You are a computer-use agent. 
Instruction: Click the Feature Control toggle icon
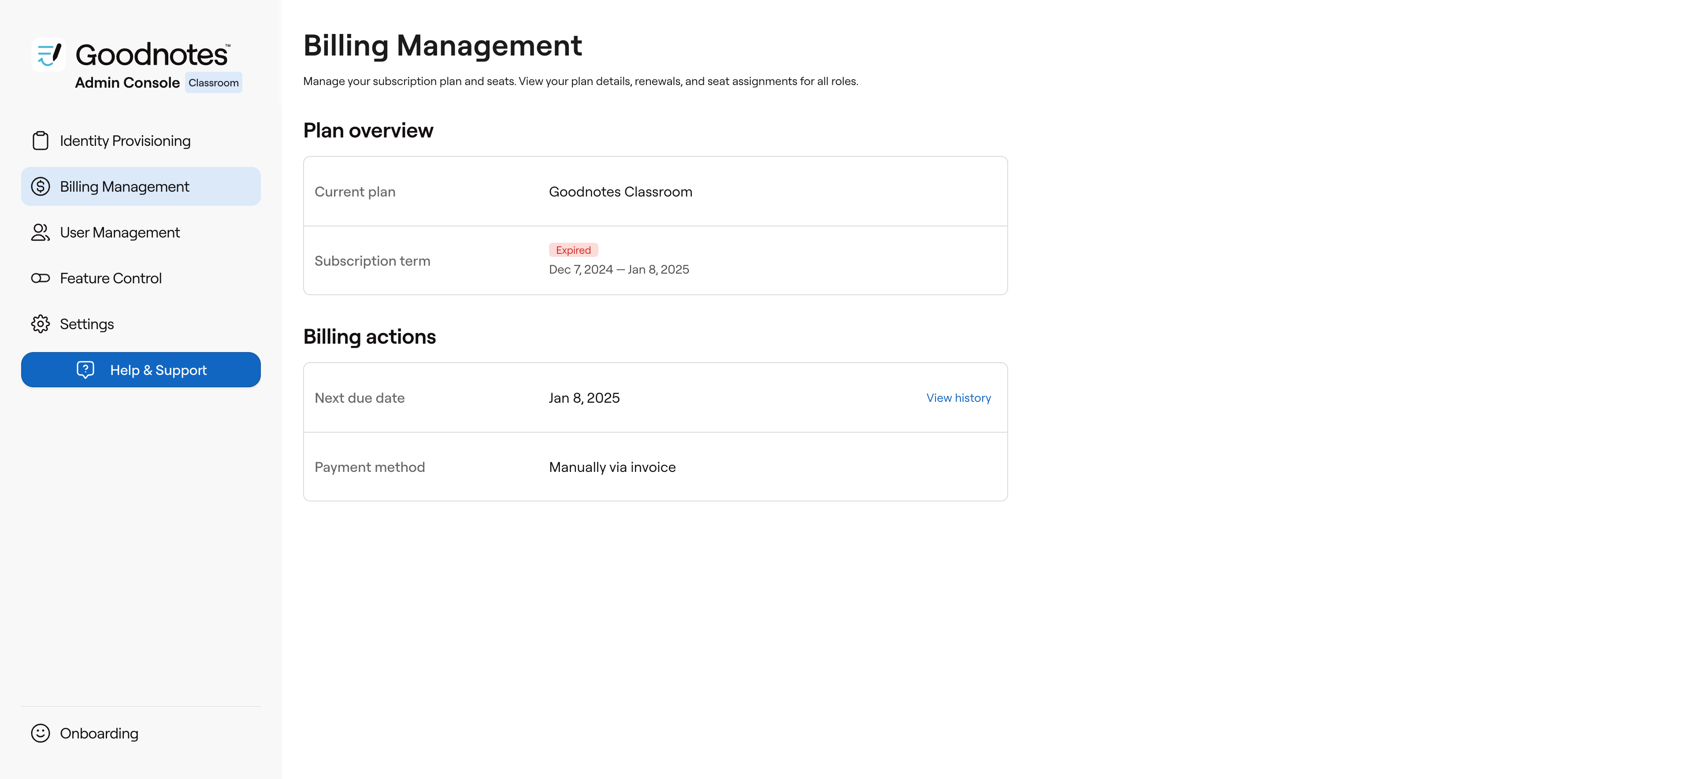(40, 278)
